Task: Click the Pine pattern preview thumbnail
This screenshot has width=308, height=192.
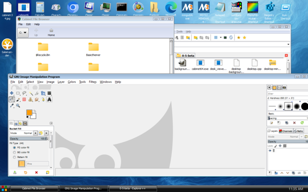Action: click(x=21, y=164)
